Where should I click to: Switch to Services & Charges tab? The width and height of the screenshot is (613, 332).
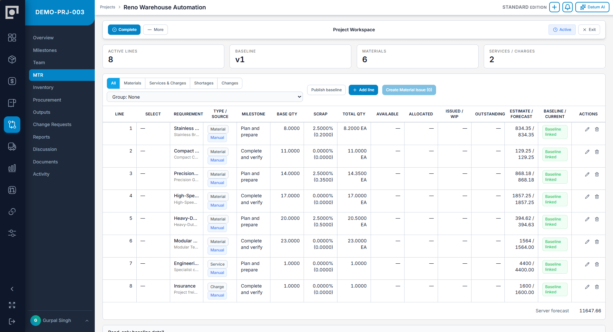(168, 83)
